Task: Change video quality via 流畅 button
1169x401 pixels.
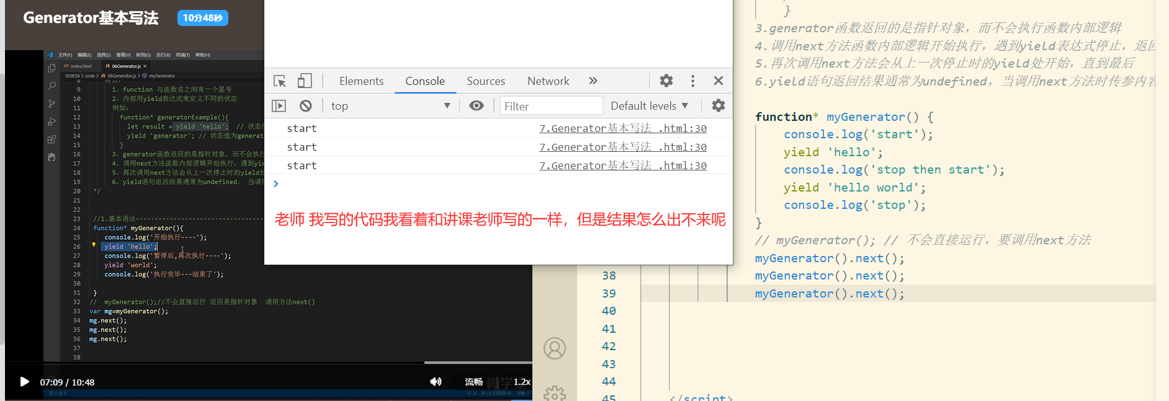Action: [x=473, y=382]
